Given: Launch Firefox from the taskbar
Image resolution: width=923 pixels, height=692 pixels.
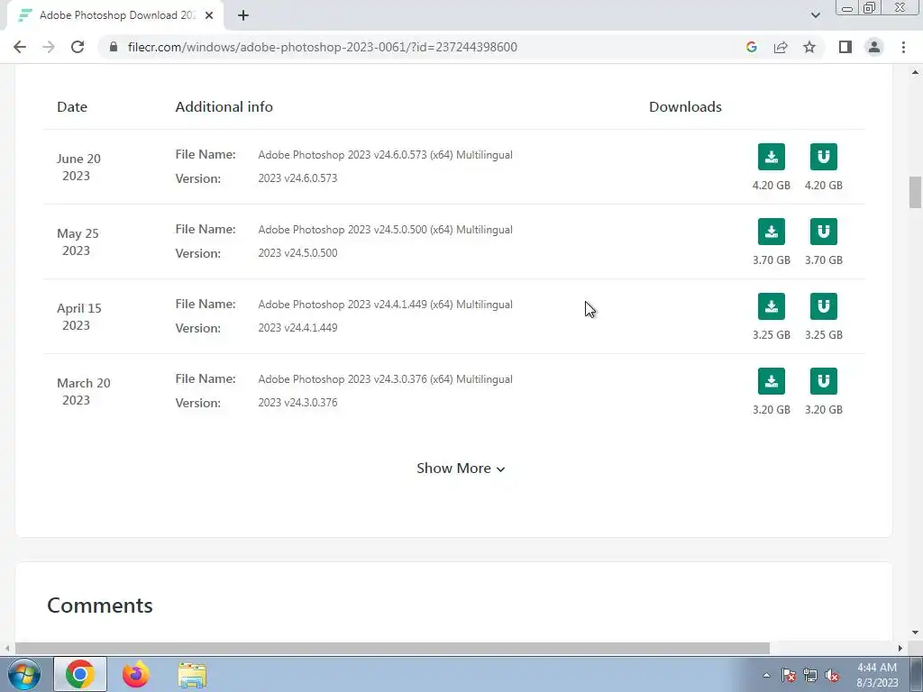Looking at the screenshot, I should (136, 674).
